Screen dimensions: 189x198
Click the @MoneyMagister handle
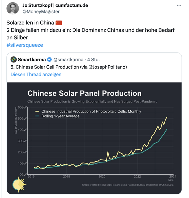(41, 12)
